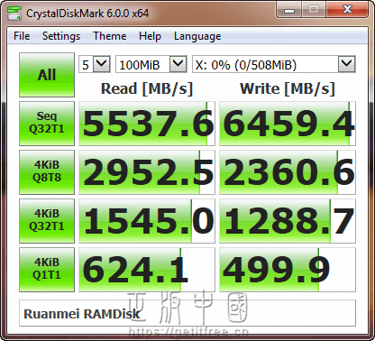
Task: Click the Seq write result 6459.4
Action: 288,124
